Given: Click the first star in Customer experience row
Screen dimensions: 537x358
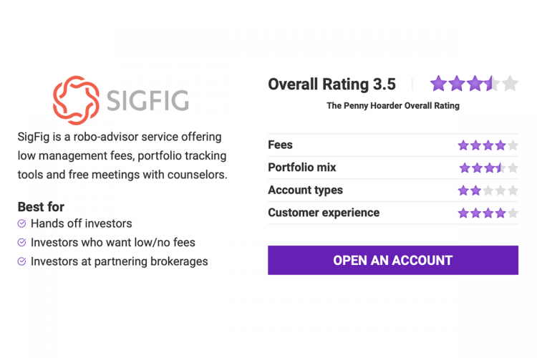Looking at the screenshot, I should [463, 213].
